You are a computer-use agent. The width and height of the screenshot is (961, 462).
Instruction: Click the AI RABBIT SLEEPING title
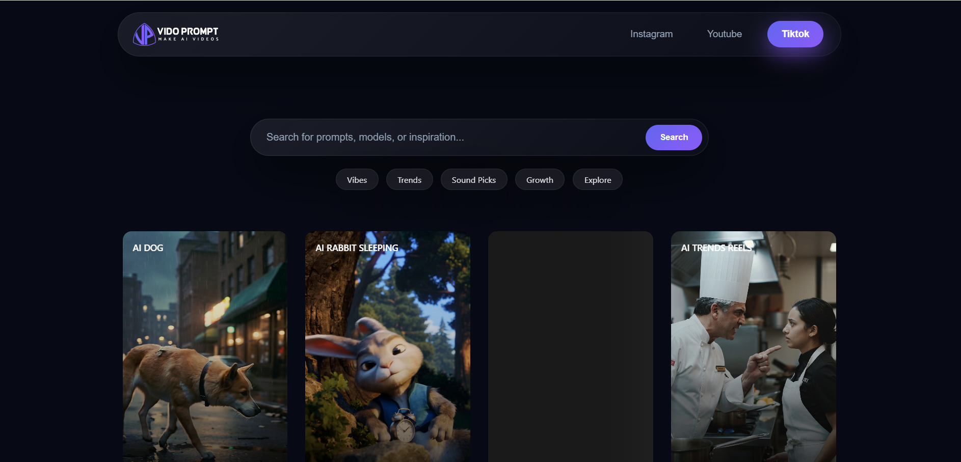click(x=356, y=248)
